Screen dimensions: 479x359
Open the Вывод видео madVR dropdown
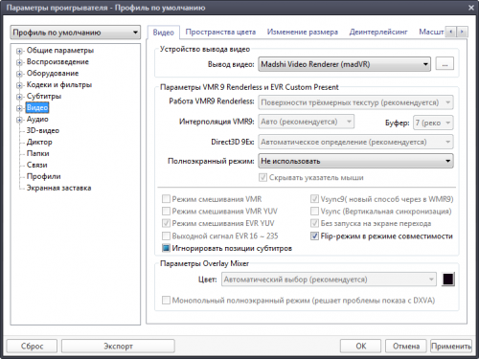tap(344, 64)
